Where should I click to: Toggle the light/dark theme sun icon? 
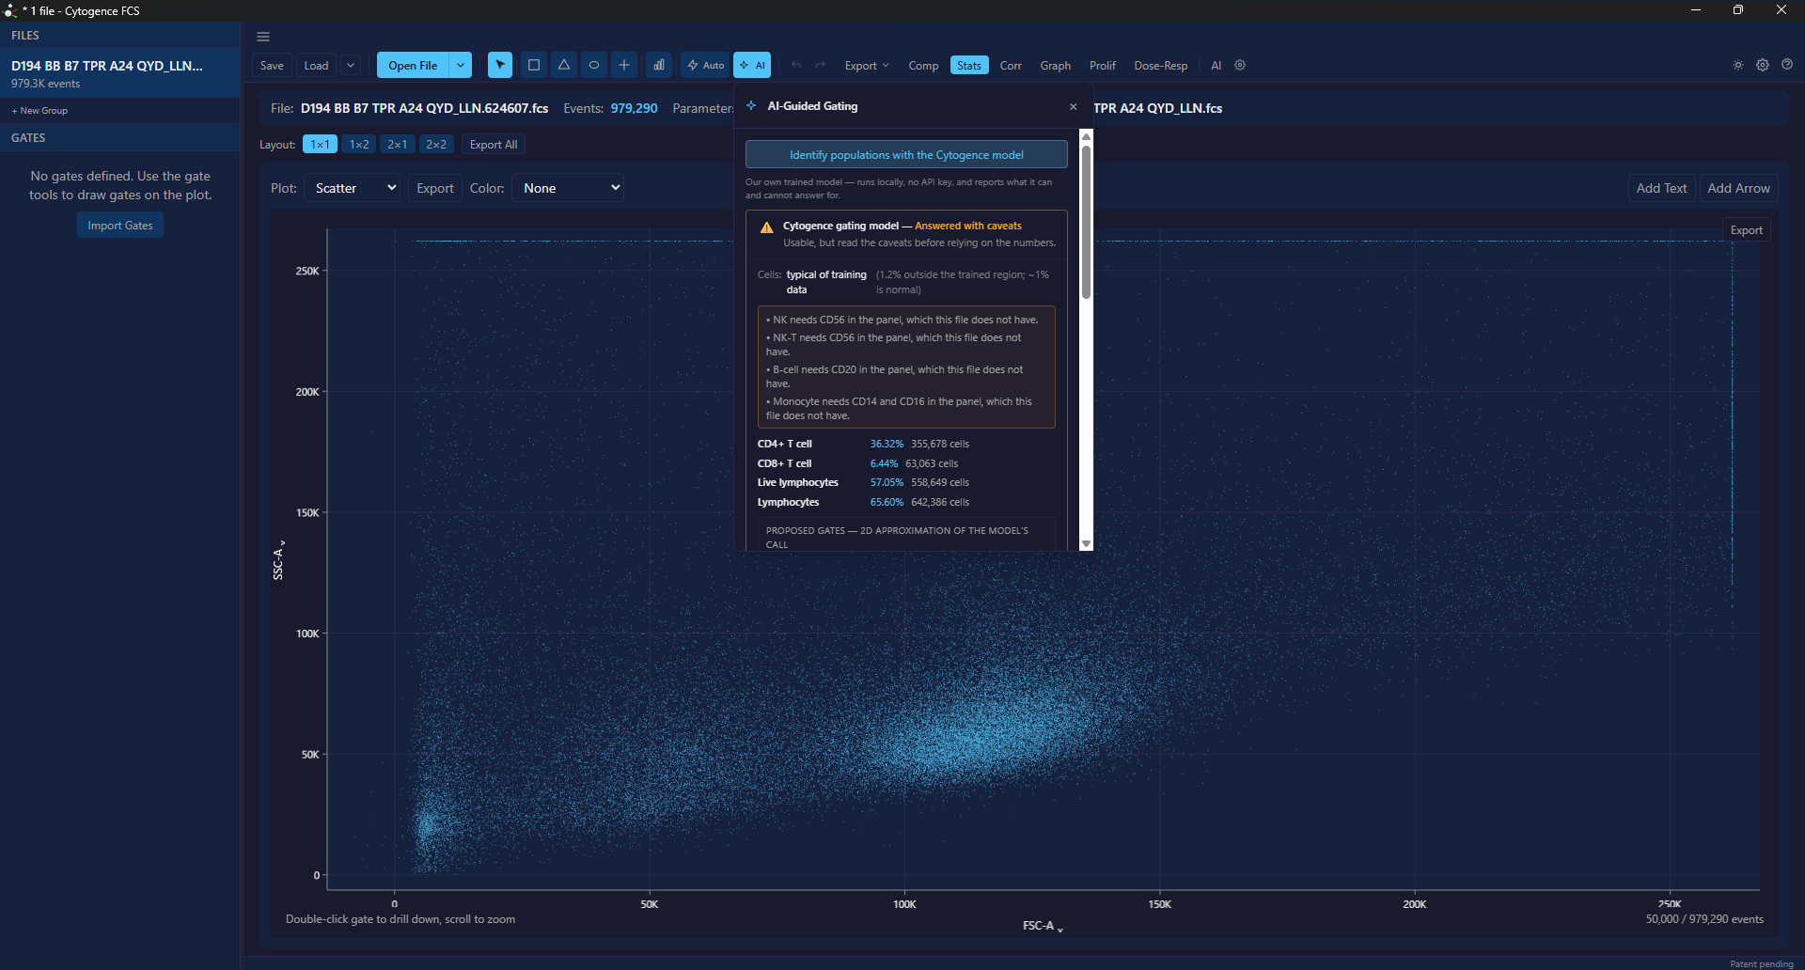tap(1738, 65)
